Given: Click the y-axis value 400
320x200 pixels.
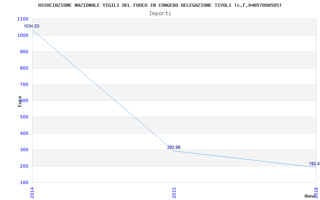Looking at the screenshot, I should pyautogui.click(x=24, y=133).
